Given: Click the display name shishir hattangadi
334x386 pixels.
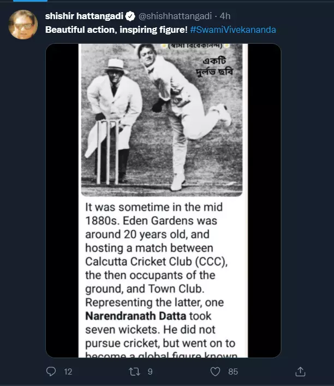Looking at the screenshot, I should coord(84,15).
